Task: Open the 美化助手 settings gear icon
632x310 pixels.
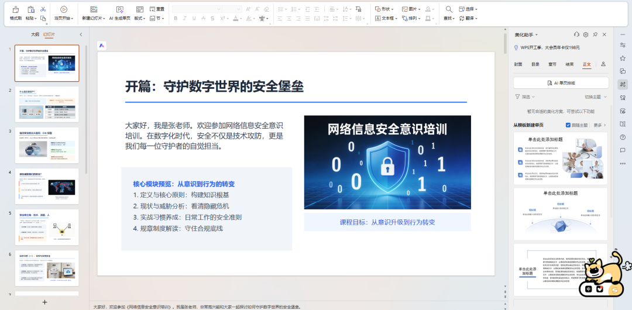Action: pos(586,35)
